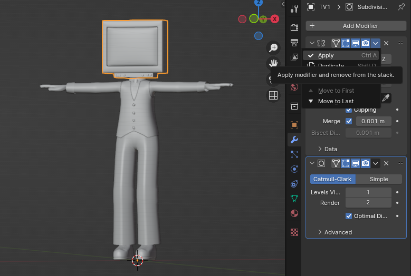Viewport: 411px width, 276px height.
Task: Toggle Mirror modifier viewport display
Action: tap(355, 43)
